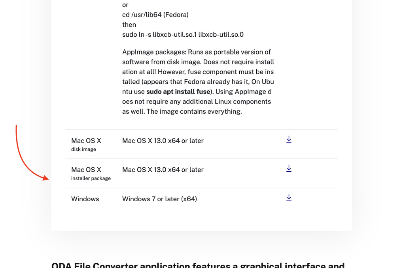This screenshot has height=268, width=405.
Task: Click the 'installer package' sublabel
Action: pos(91,178)
